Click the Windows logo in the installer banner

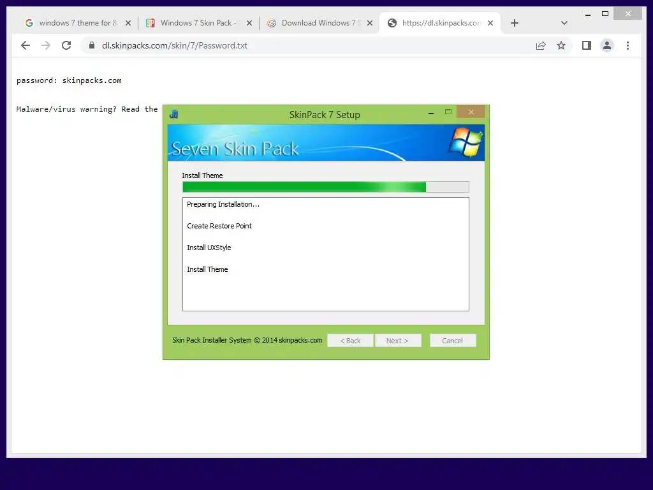click(x=466, y=142)
